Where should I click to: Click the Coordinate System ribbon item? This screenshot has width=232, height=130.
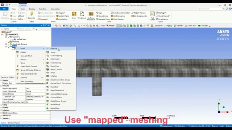pos(46,16)
